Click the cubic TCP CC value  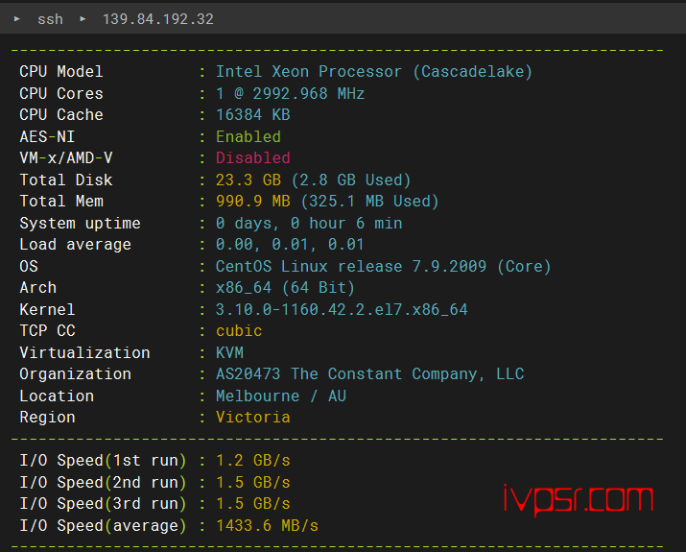239,331
